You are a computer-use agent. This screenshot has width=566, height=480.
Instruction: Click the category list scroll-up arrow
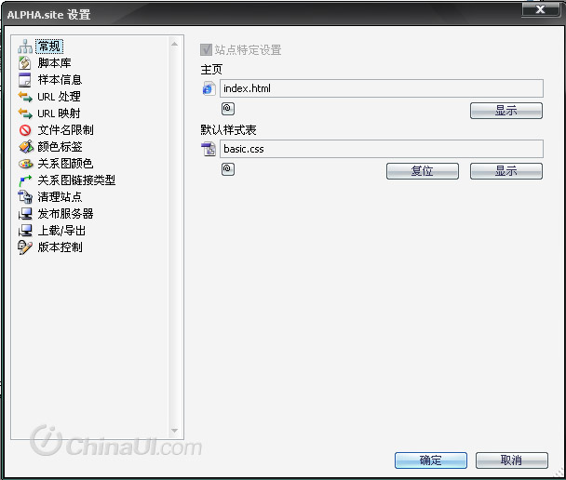[x=174, y=44]
